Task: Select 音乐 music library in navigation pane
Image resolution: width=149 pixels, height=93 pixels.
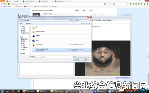Action: point(23,49)
